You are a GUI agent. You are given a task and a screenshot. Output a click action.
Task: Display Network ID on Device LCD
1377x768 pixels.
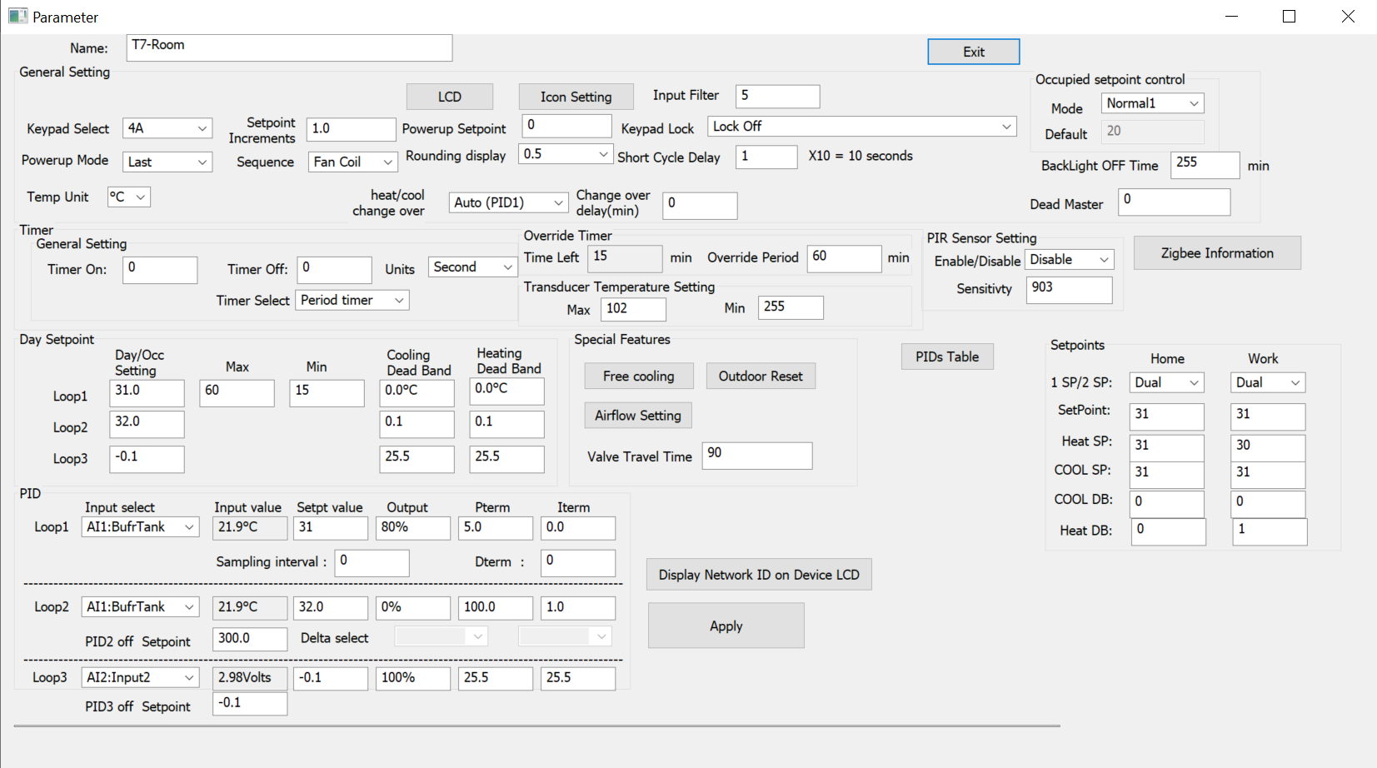[758, 574]
